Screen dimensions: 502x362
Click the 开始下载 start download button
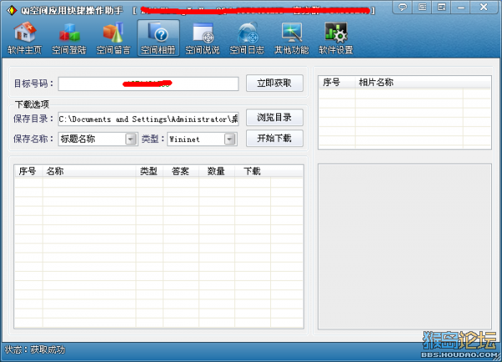pos(274,138)
